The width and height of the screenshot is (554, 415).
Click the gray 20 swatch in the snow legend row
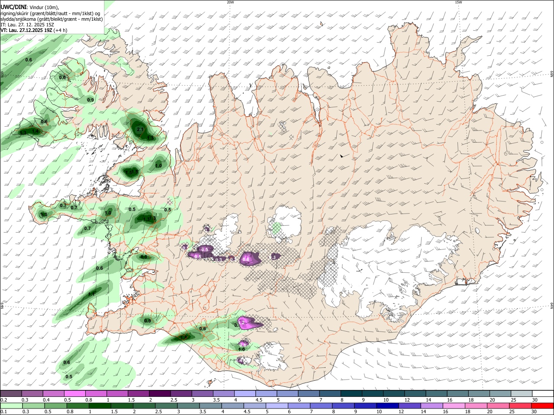coord(500,393)
